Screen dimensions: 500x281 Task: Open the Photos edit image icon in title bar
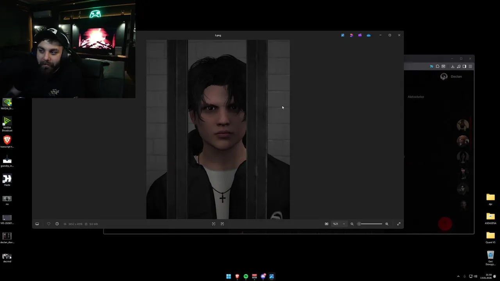343,35
